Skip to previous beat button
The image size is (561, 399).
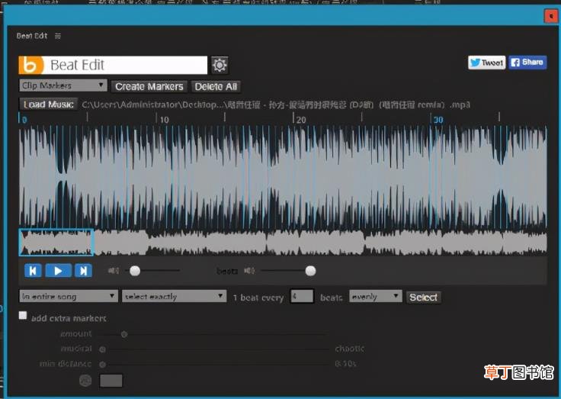coord(33,271)
